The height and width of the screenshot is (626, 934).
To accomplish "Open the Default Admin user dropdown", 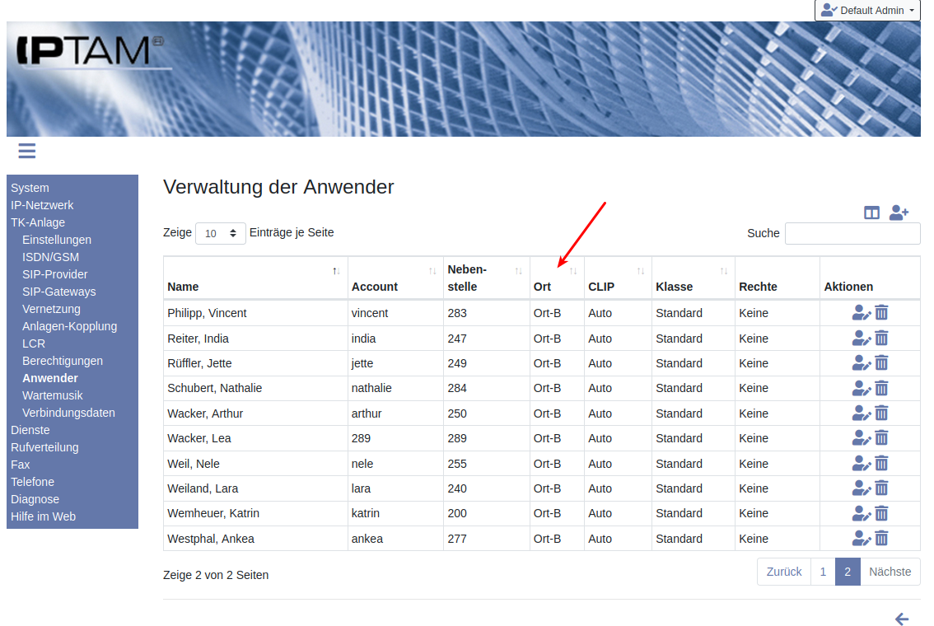I will [867, 11].
